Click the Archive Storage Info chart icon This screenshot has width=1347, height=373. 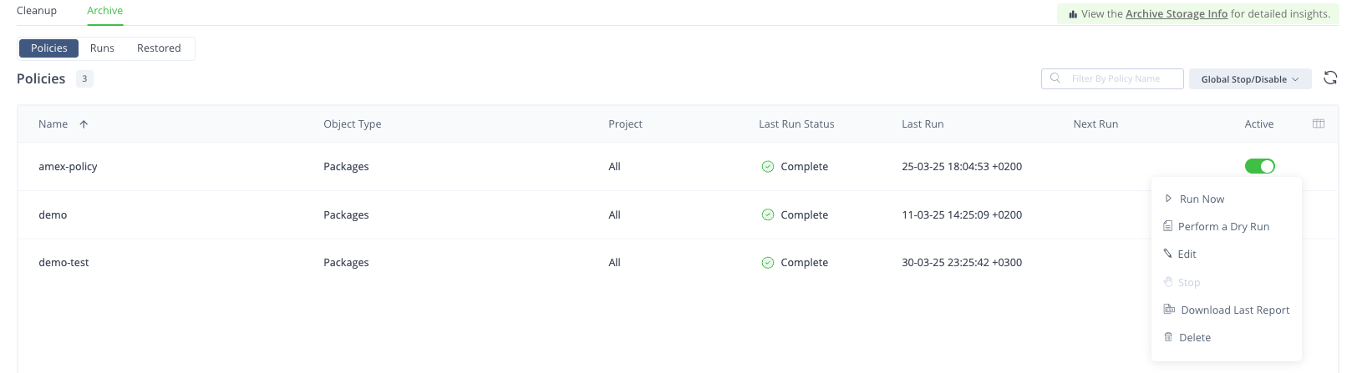tap(1072, 14)
